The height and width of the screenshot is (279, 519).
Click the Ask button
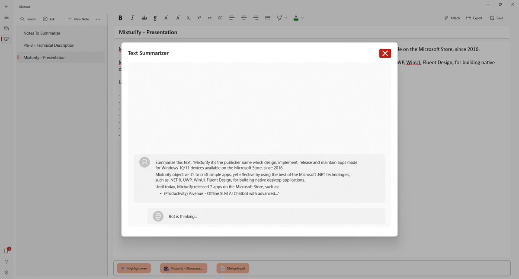click(49, 19)
